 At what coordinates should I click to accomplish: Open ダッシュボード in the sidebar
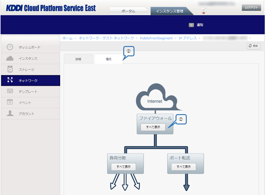[x=31, y=47]
